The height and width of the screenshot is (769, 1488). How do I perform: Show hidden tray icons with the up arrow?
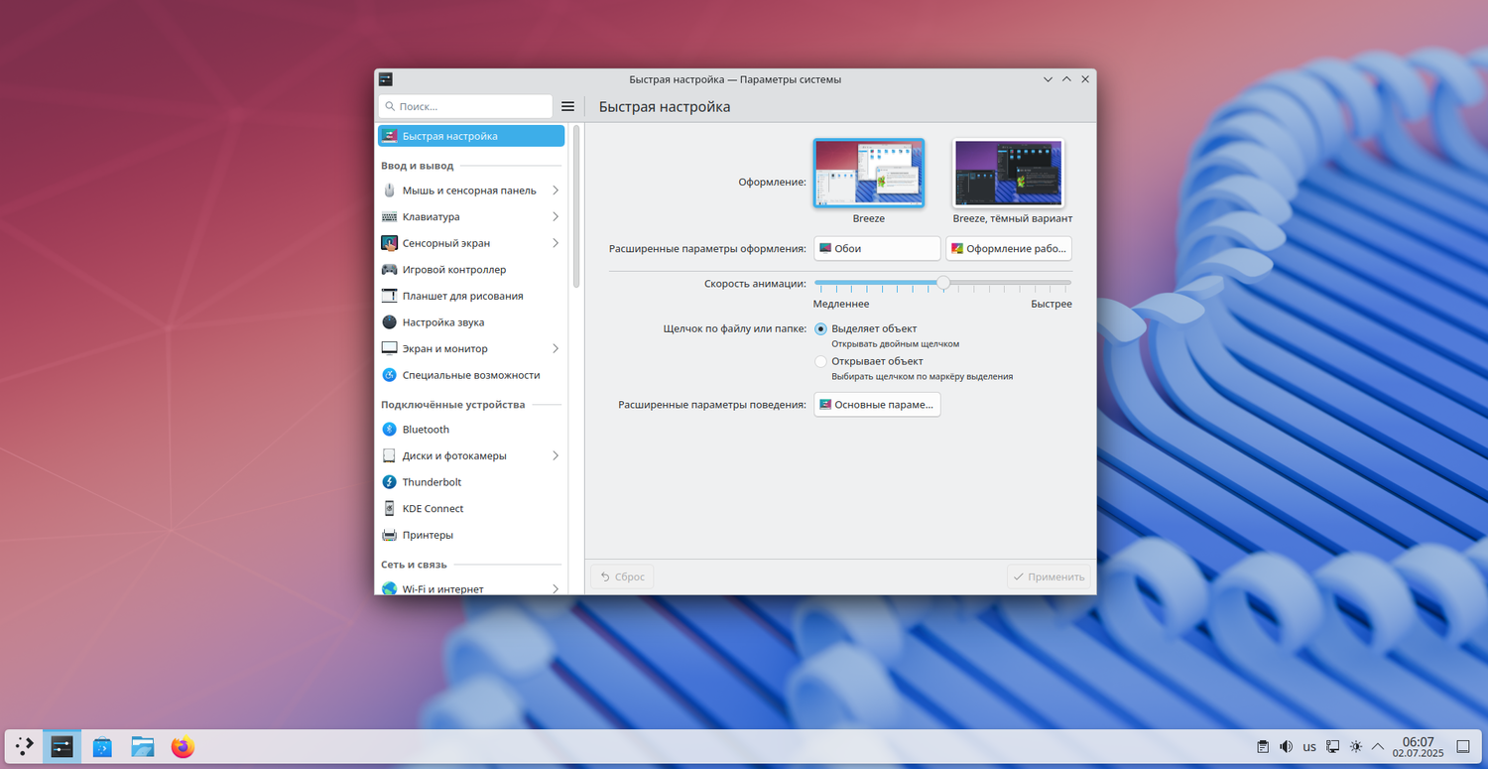(x=1379, y=746)
